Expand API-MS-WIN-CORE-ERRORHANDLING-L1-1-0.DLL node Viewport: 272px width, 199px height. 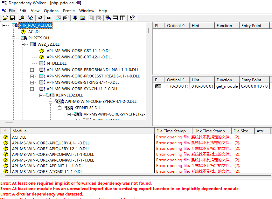pos(32,70)
